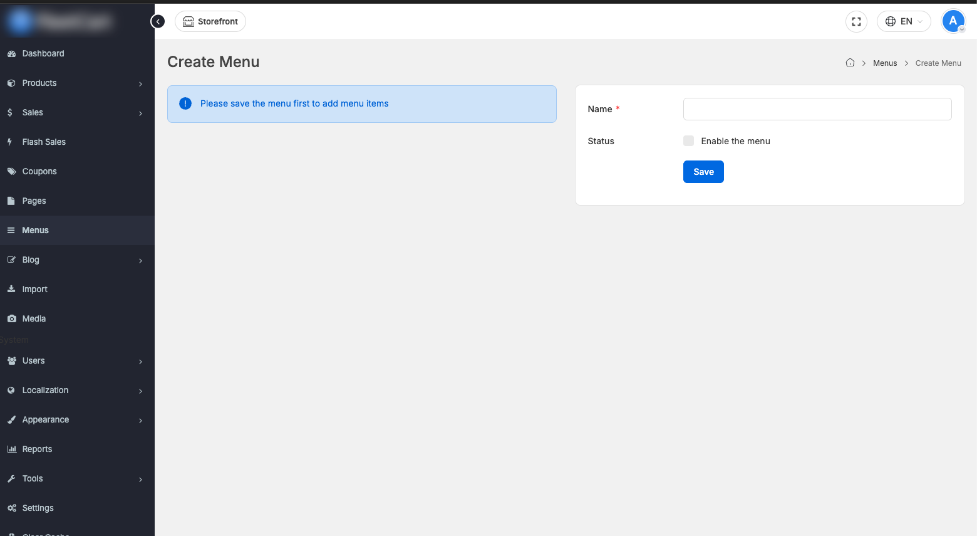This screenshot has width=977, height=536.
Task: Open the Blog menu item
Action: point(29,260)
